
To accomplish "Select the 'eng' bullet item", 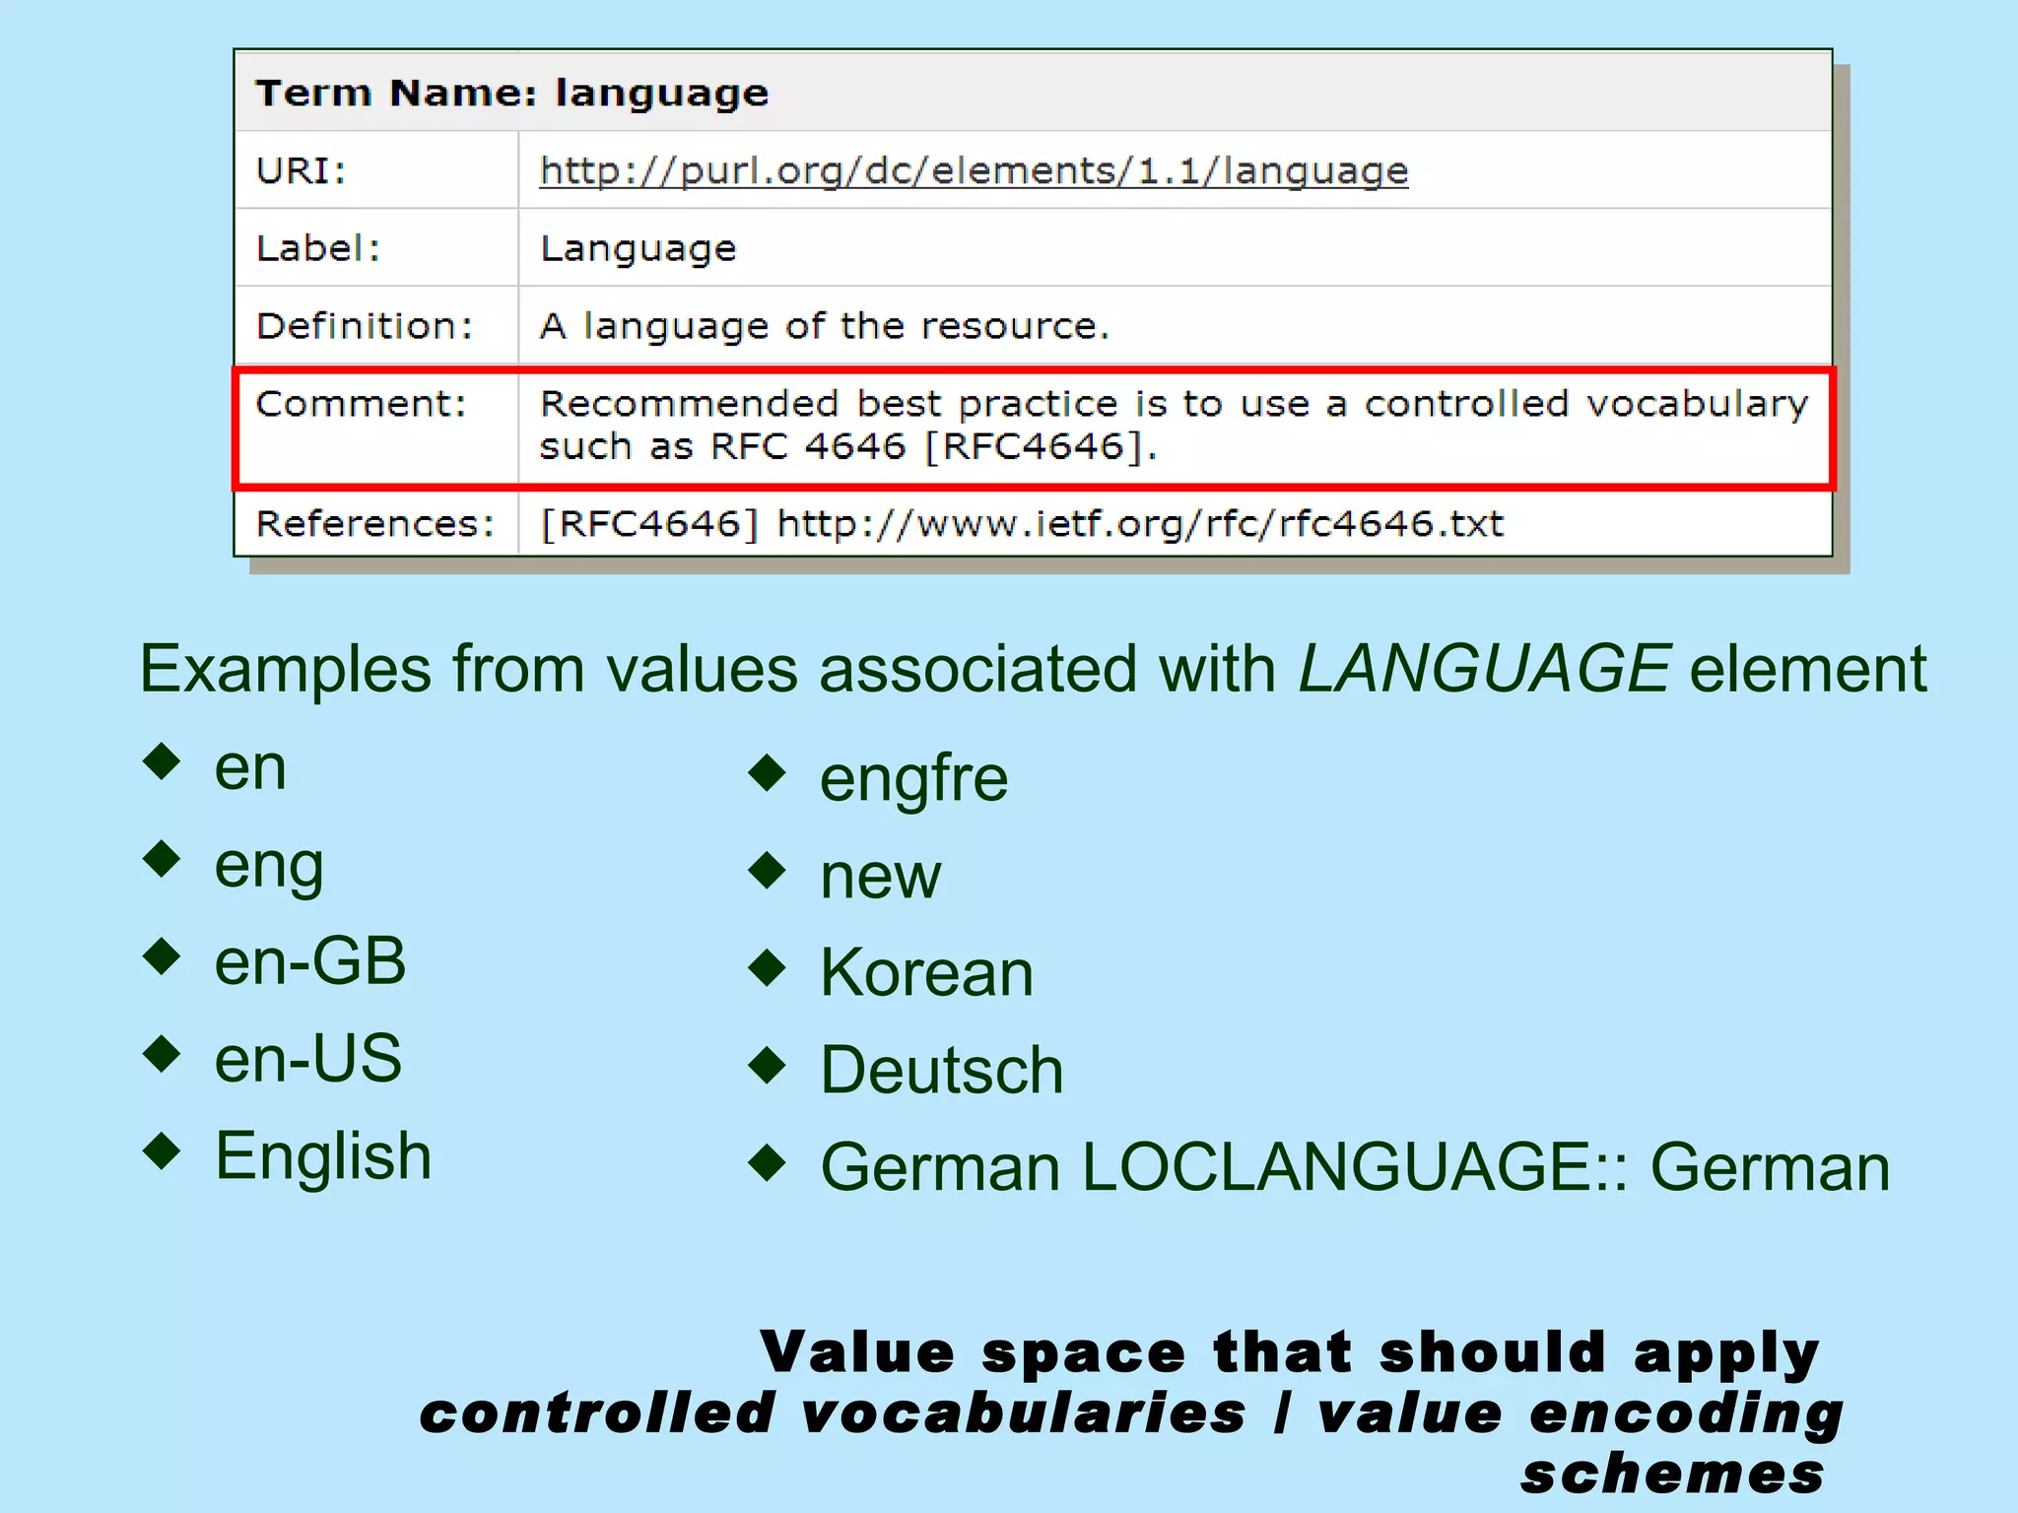I will pos(269,869).
